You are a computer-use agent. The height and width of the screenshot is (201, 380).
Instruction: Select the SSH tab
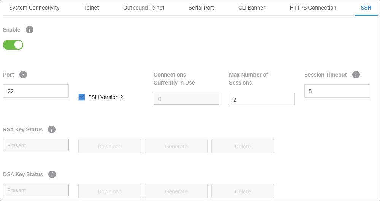pos(366,8)
